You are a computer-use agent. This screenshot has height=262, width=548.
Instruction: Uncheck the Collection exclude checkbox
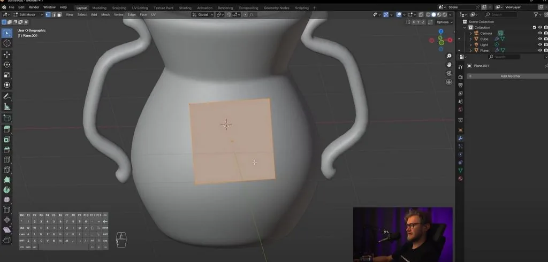[x=535, y=27]
